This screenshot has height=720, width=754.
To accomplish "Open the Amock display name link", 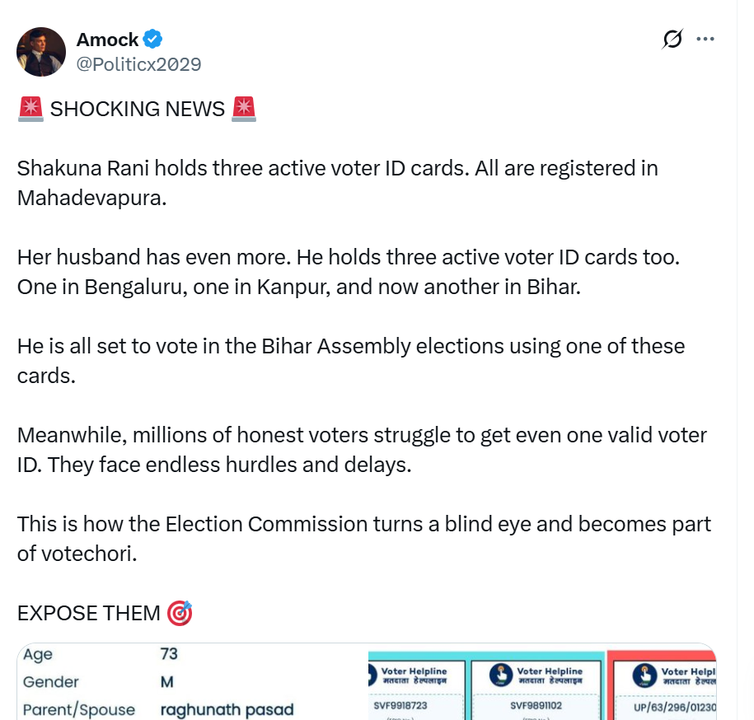I will tap(107, 39).
